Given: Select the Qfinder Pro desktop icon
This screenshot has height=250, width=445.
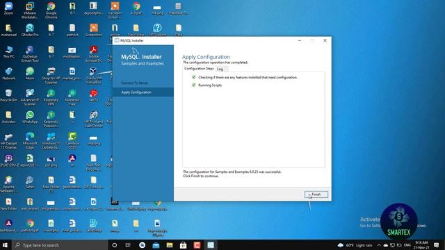Looking at the screenshot, I should pyautogui.click(x=30, y=30).
